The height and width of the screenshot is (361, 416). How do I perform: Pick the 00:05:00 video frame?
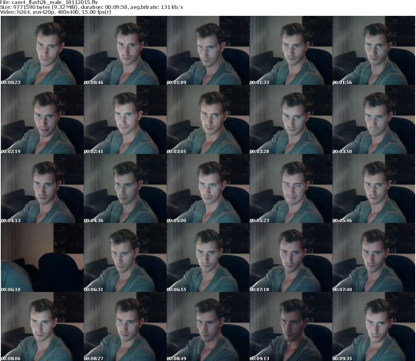(x=208, y=188)
